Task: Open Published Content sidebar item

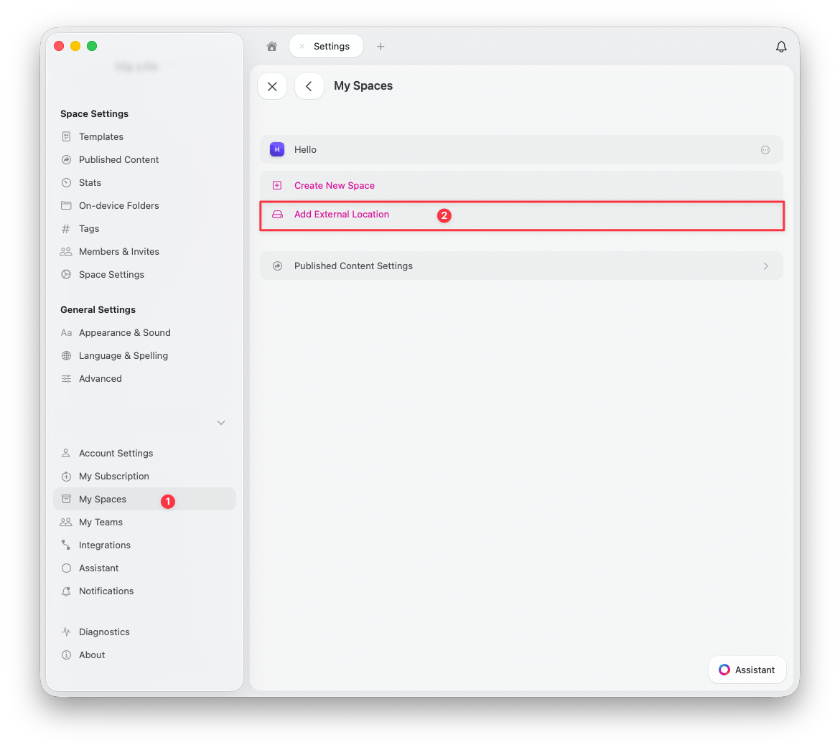Action: [x=119, y=159]
